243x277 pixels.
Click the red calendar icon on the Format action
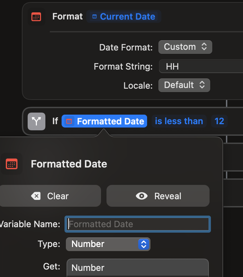point(36,17)
